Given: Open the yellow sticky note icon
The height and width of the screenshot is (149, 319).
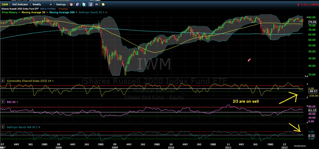Looking at the screenshot, I should (103, 4).
